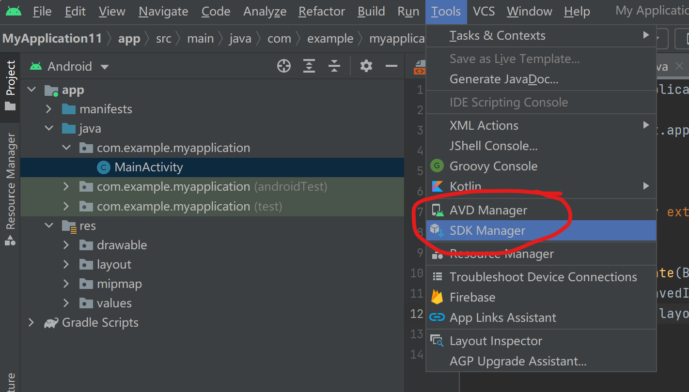
Task: Close the open Tools menu
Action: tap(446, 12)
